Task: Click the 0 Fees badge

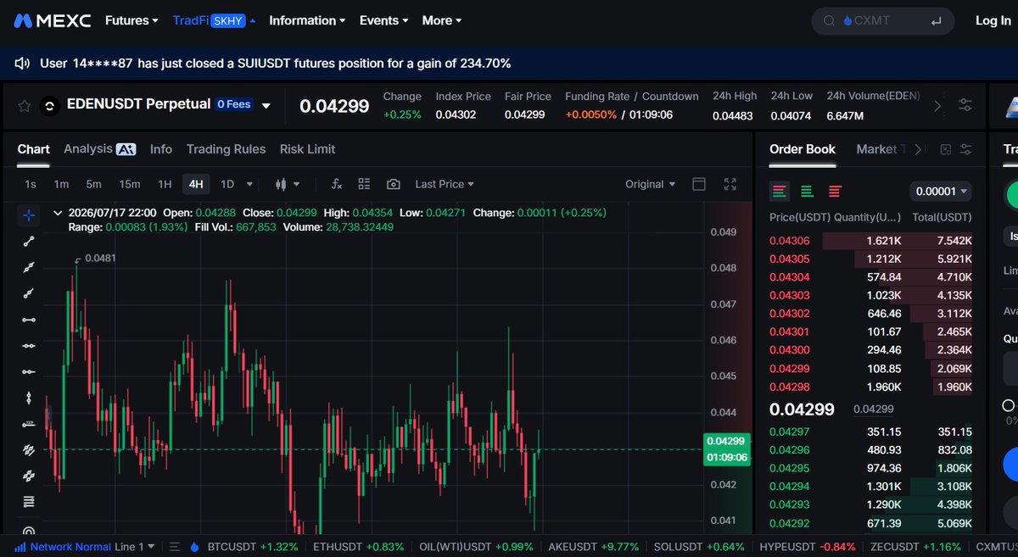Action: coord(233,104)
